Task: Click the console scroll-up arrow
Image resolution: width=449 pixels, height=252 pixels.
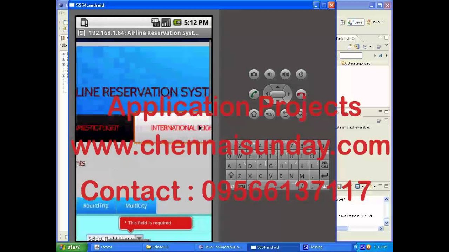Action: point(386,199)
